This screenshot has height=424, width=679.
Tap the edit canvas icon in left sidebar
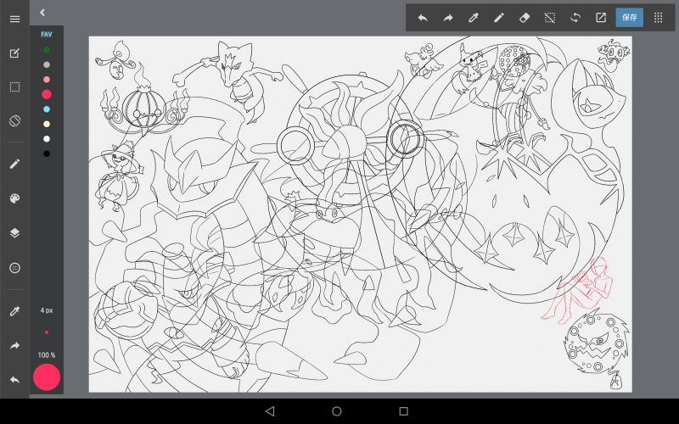[x=14, y=53]
